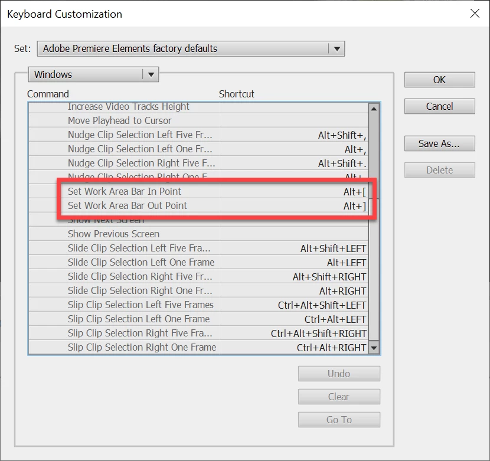The image size is (490, 461).
Task: Select Slip Clip Selection Right One Frame row
Action: coord(198,347)
